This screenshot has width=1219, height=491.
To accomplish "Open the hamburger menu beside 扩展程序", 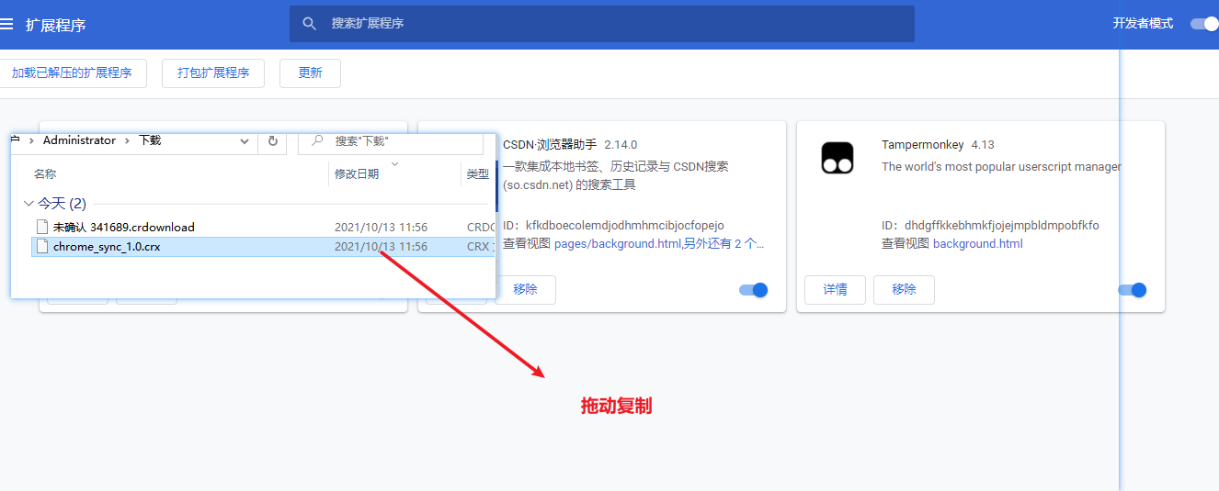I will click(x=6, y=24).
